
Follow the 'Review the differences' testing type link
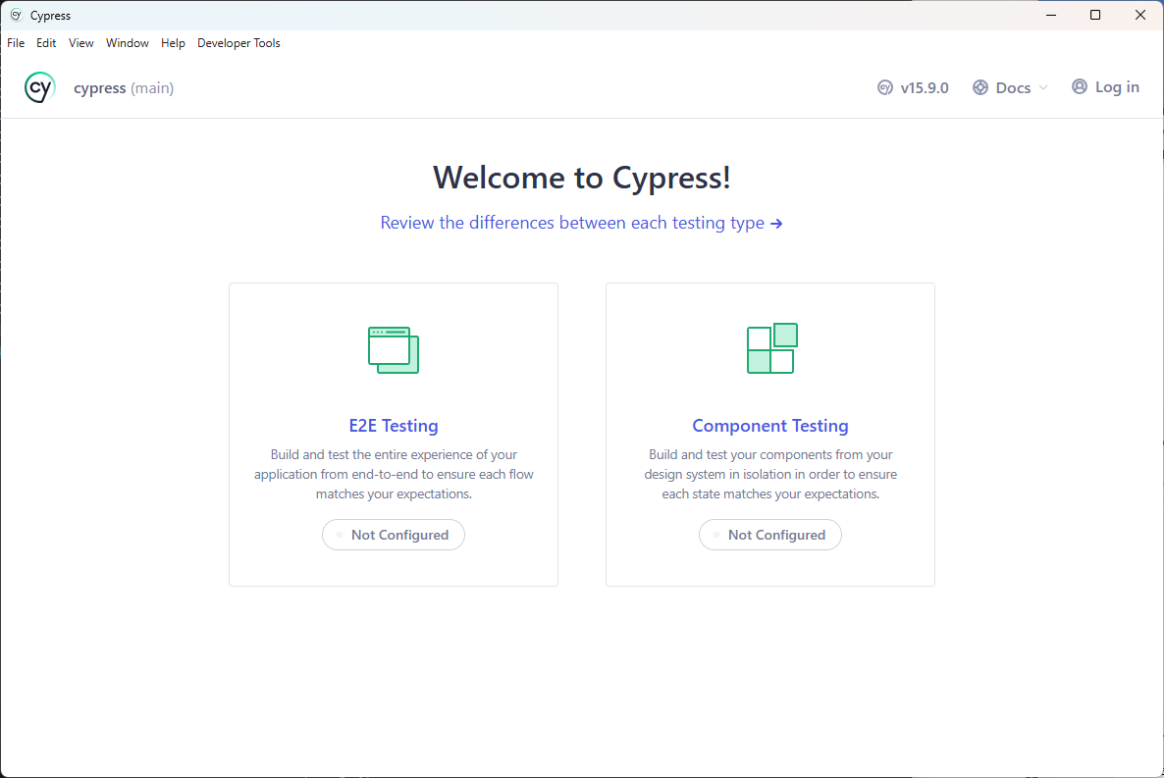[581, 223]
